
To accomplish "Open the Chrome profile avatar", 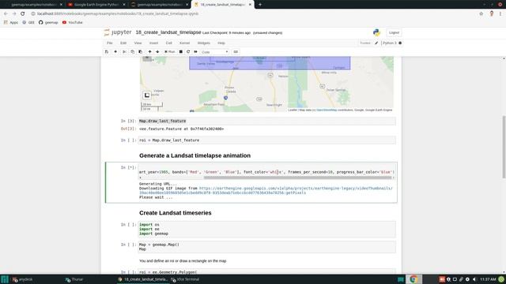I will point(492,13).
